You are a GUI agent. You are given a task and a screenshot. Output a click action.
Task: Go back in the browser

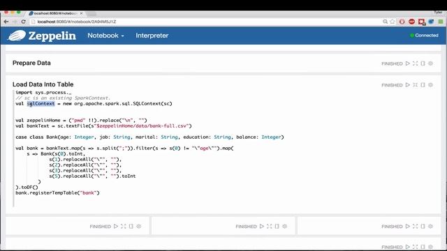[x=6, y=22]
